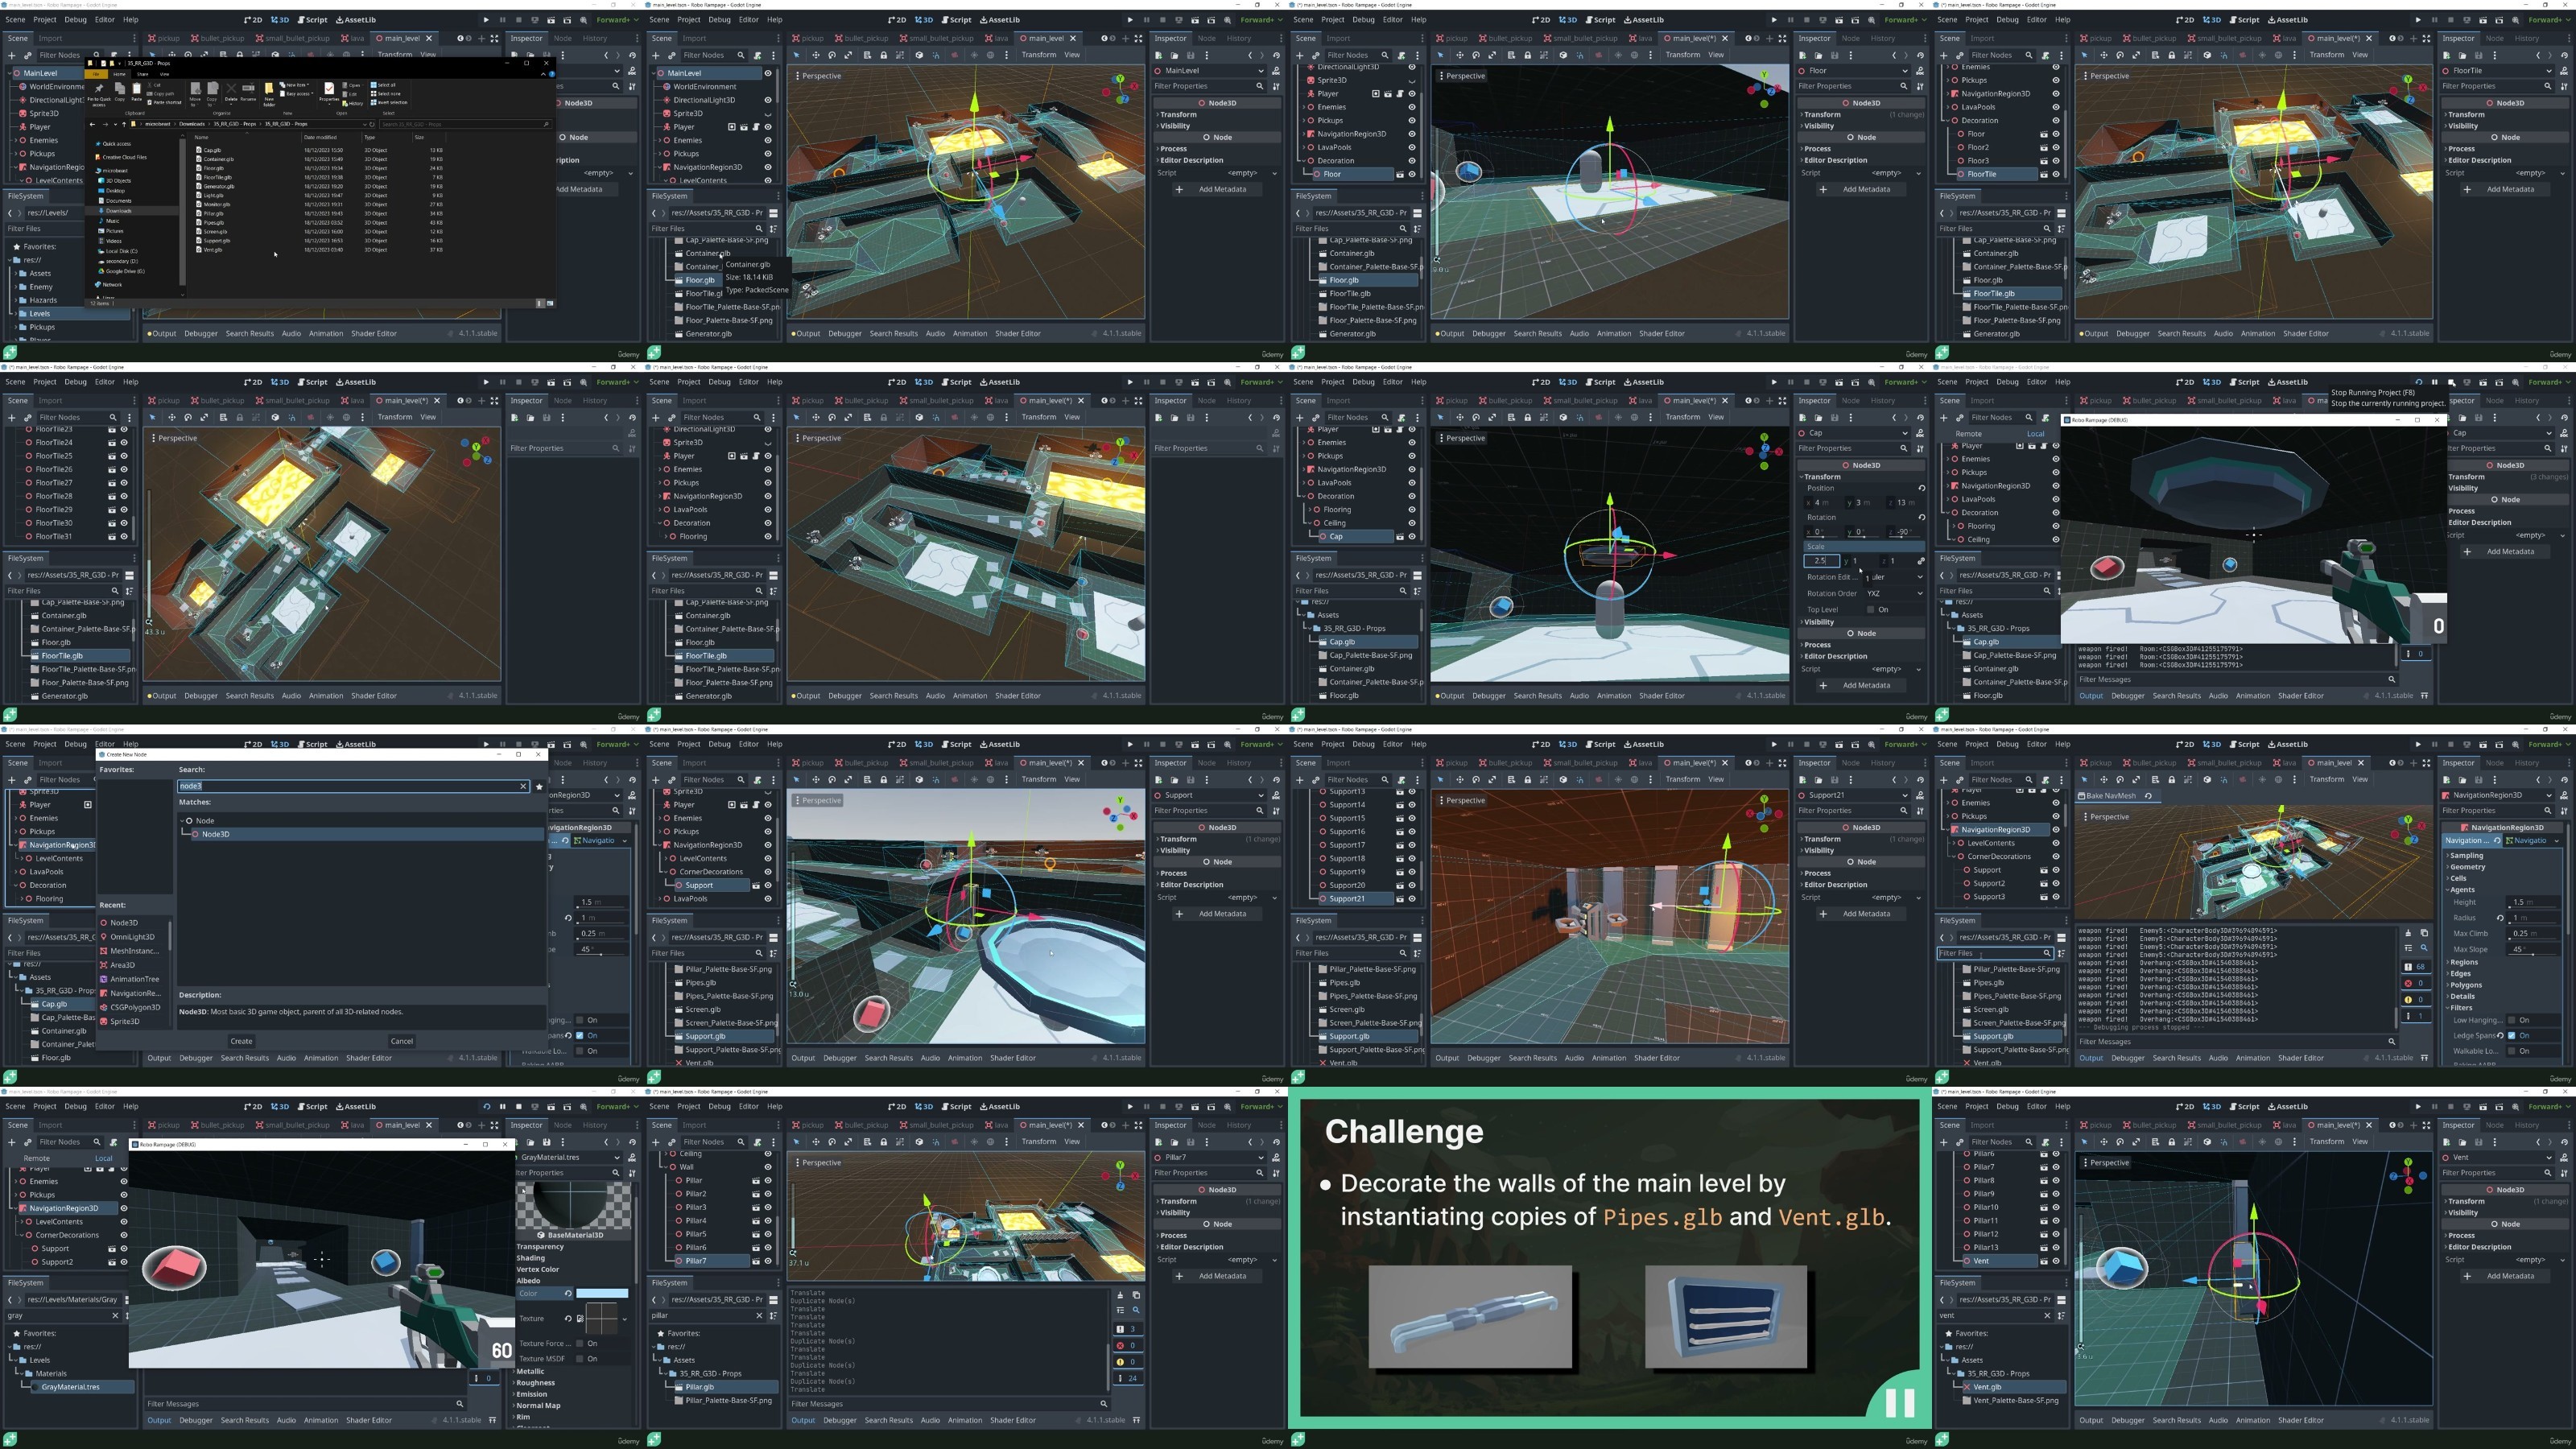Click open-scene icon next to Pillar7

click(756, 1261)
